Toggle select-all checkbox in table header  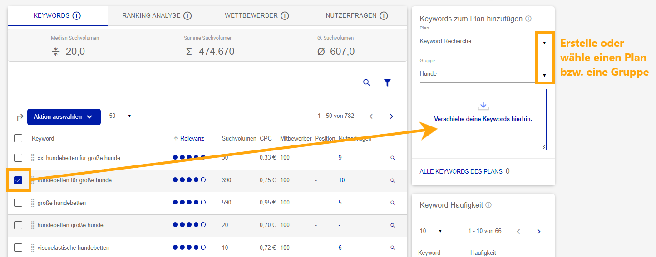18,138
